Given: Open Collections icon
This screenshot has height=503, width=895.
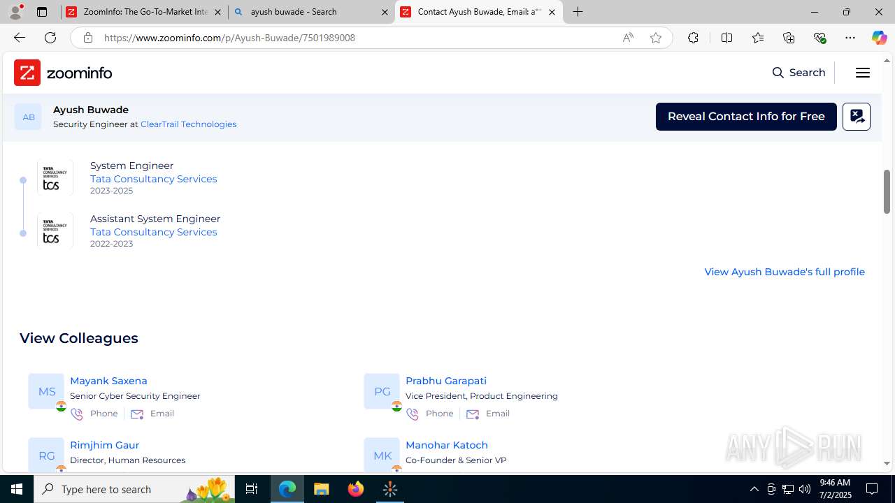Looking at the screenshot, I should tap(789, 38).
